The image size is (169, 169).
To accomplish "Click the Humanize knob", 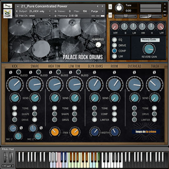I will click(x=98, y=45).
